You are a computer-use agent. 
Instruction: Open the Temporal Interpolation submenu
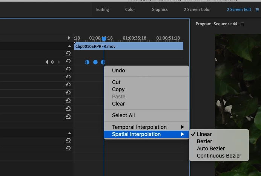146,127
